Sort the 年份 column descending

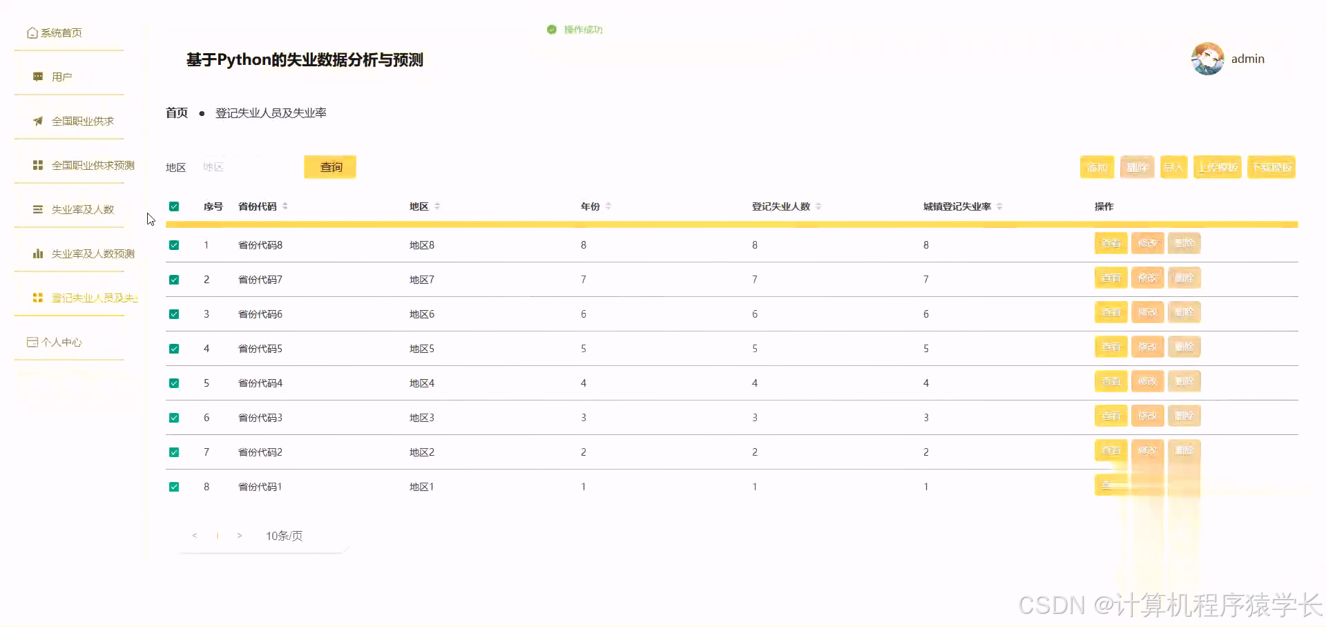[608, 208]
